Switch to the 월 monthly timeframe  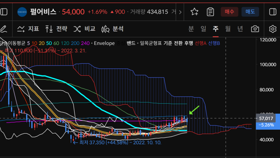coord(228,29)
